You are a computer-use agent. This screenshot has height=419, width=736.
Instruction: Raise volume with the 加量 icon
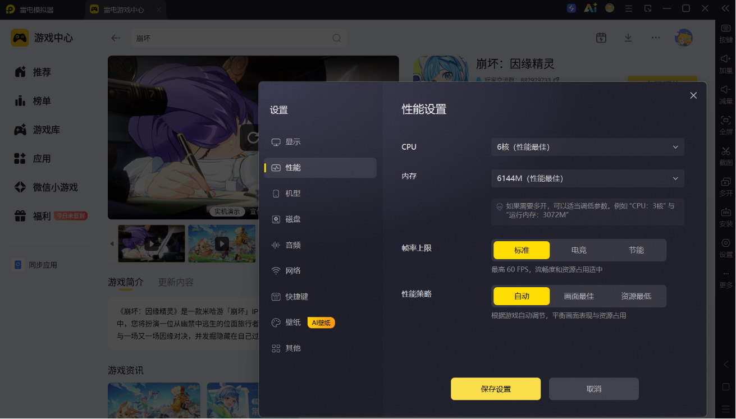tap(726, 64)
